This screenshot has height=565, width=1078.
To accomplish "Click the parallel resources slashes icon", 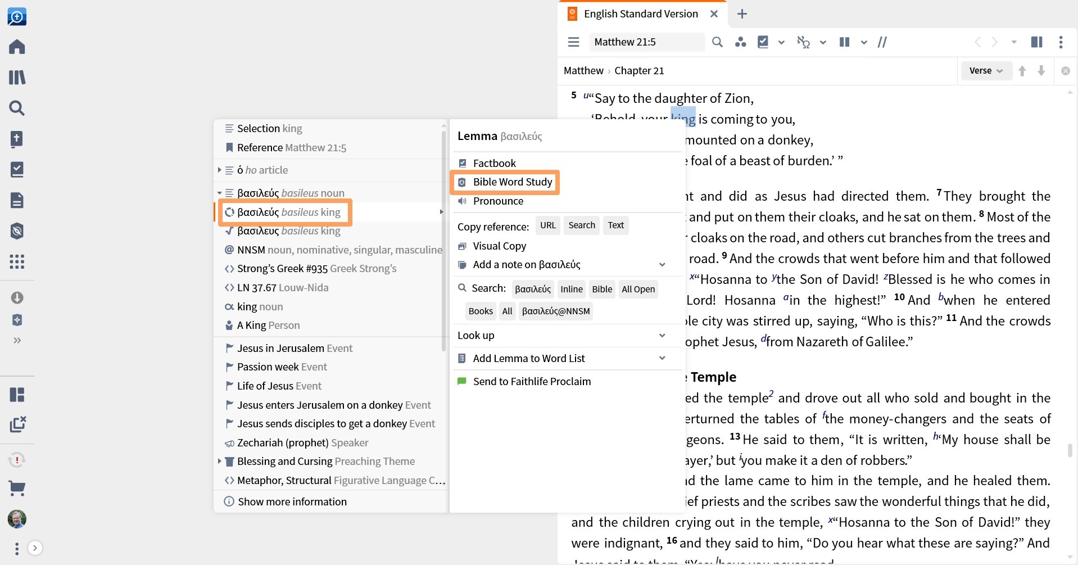I will (x=882, y=42).
